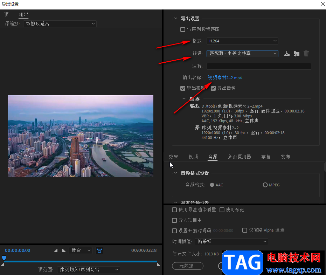Image resolution: width=326 pixels, height=275 pixels.
Task: Enable 仅渲染 Alpha 通道 checkbox
Action: [x=245, y=230]
